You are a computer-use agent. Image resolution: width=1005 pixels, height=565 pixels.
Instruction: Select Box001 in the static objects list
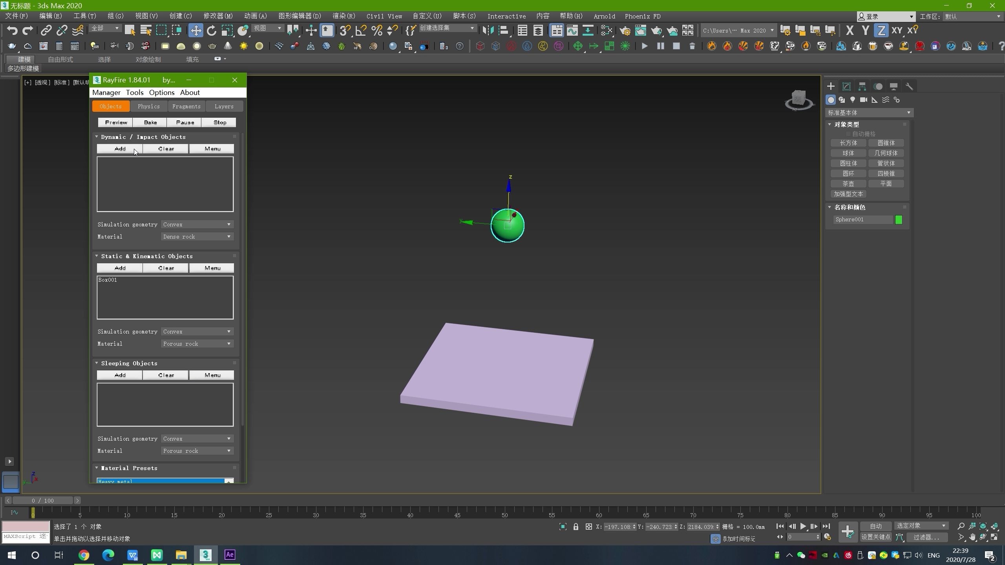point(108,280)
